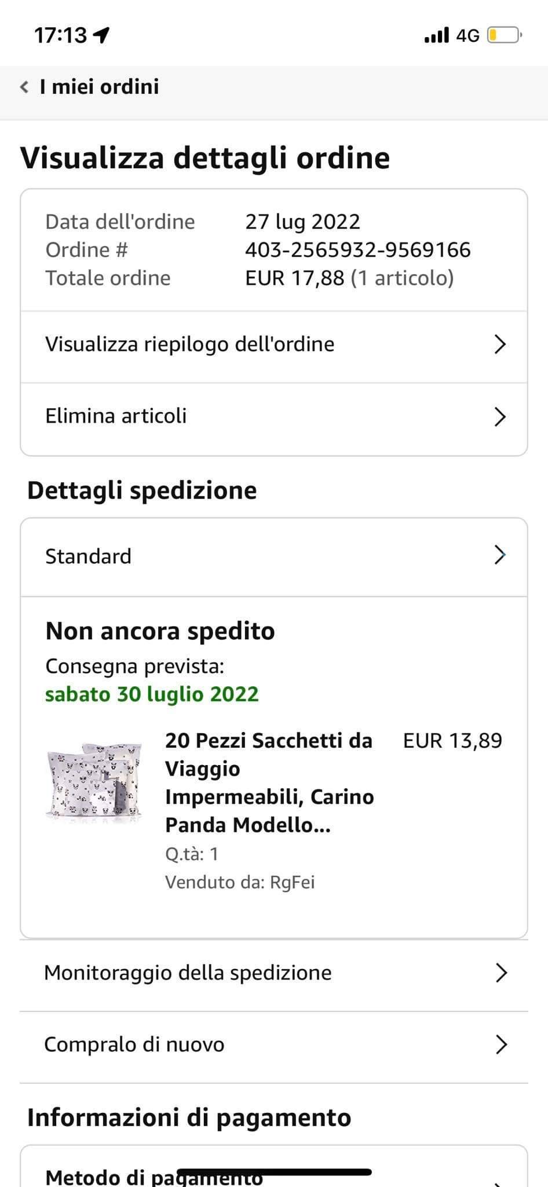Tap the 4G network indicator
Image resolution: width=548 pixels, height=1187 pixels.
(467, 36)
